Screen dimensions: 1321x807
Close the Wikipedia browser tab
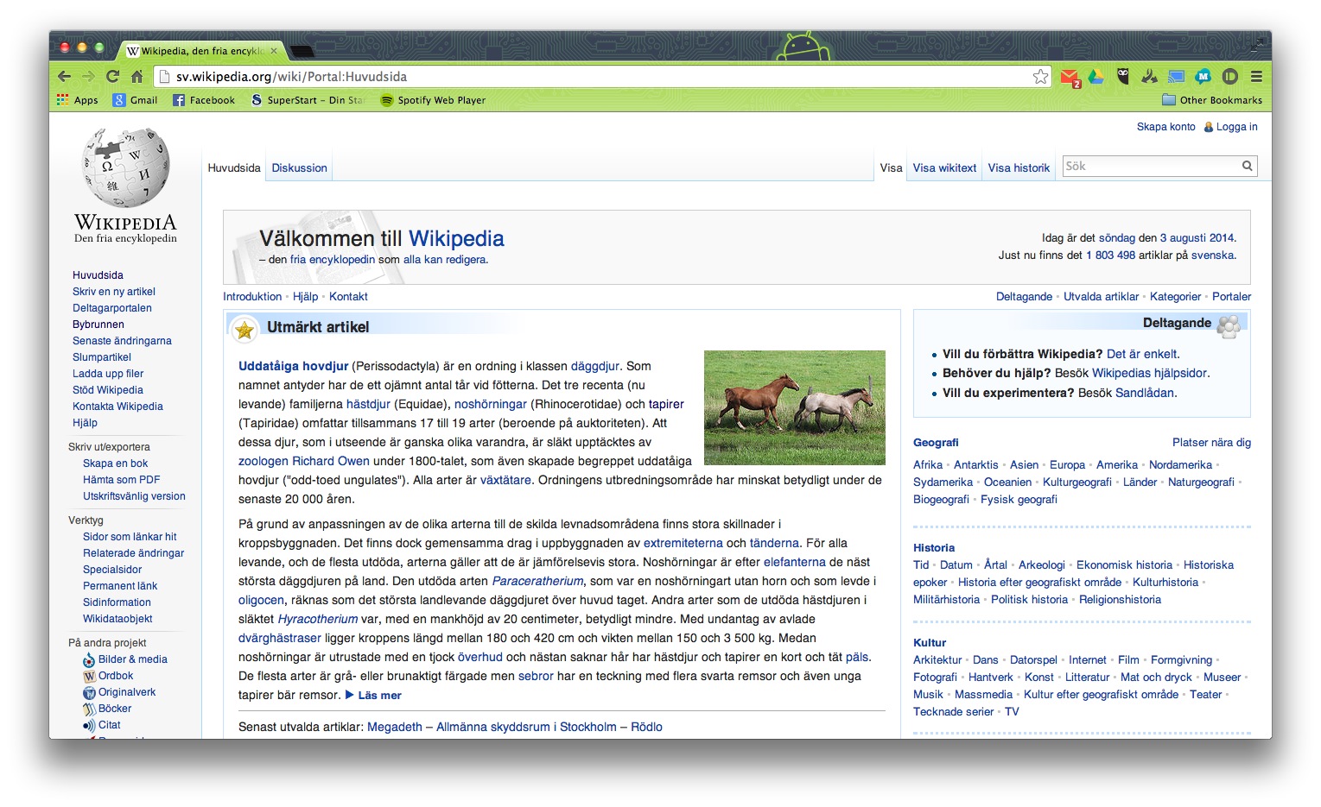(274, 51)
